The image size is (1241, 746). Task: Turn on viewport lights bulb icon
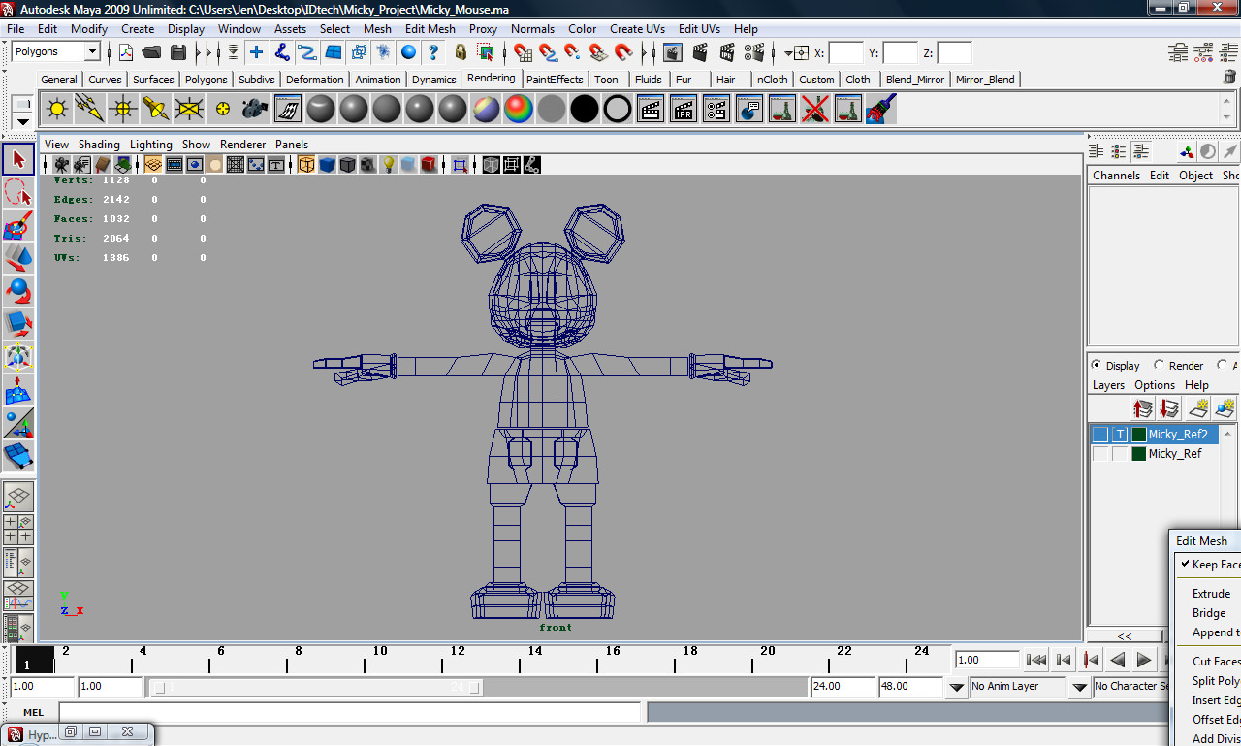(x=388, y=165)
